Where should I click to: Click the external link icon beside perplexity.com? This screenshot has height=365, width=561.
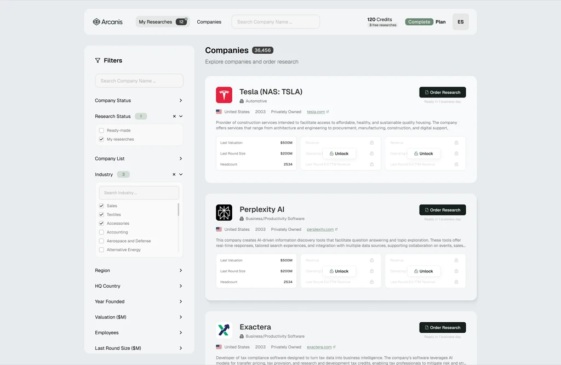pyautogui.click(x=336, y=230)
